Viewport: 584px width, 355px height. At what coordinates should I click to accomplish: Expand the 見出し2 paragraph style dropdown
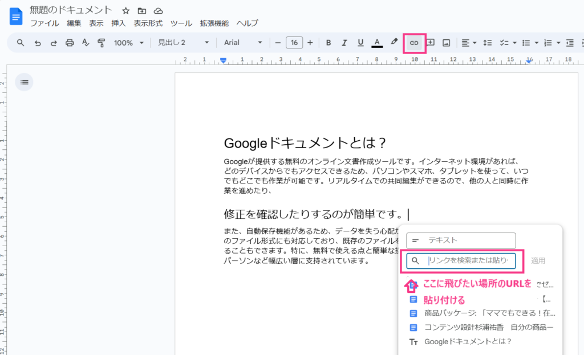click(x=183, y=43)
